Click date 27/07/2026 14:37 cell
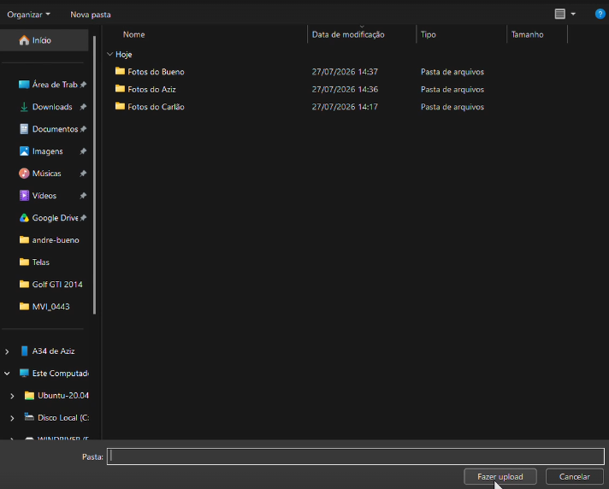 click(x=345, y=72)
